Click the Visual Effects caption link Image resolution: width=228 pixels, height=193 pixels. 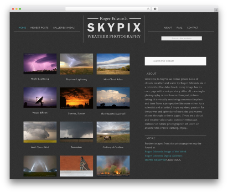pos(40,113)
